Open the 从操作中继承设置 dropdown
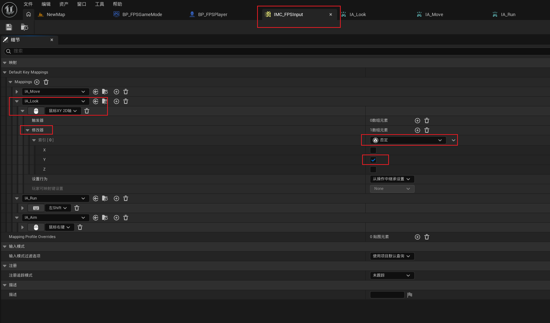The width and height of the screenshot is (550, 323). 392,179
